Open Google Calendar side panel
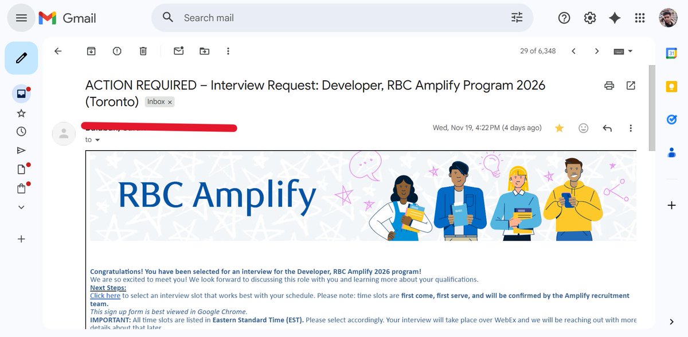 pyautogui.click(x=671, y=53)
